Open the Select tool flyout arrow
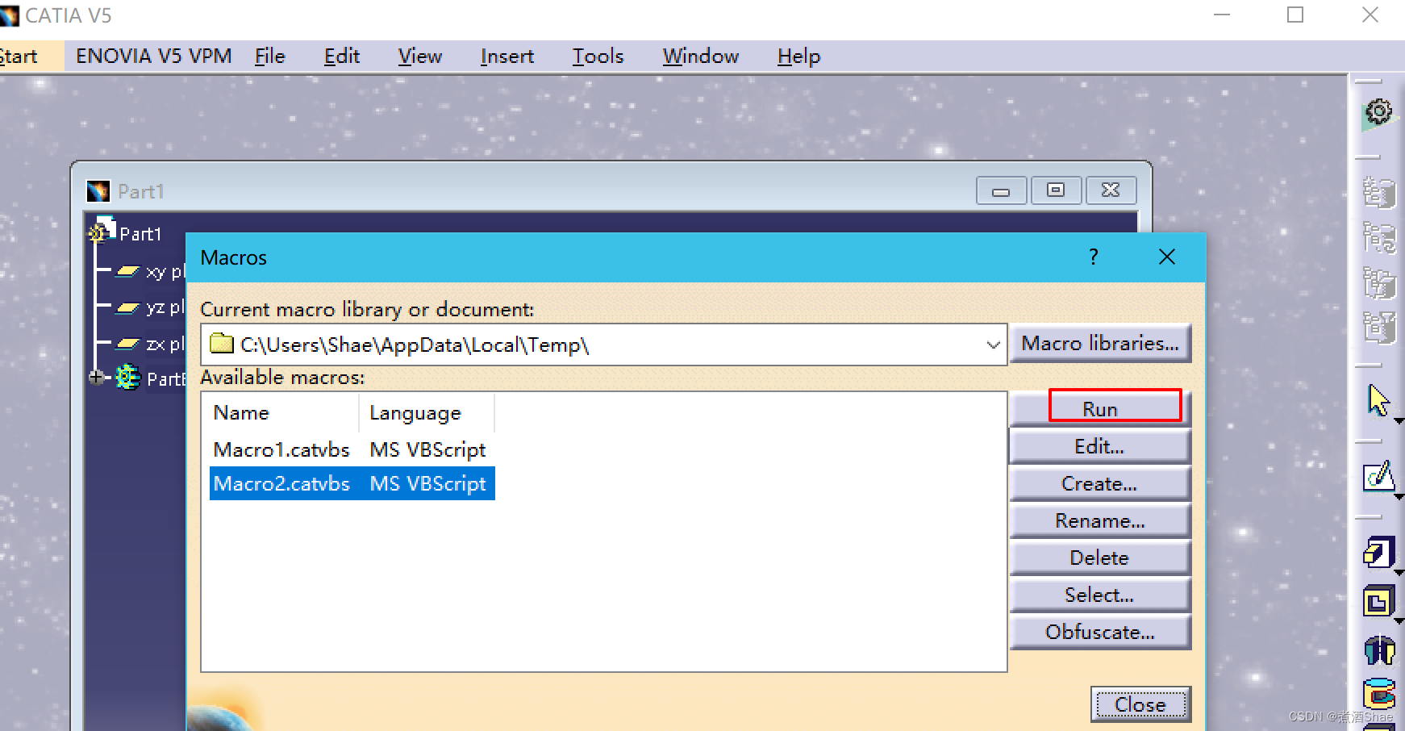The image size is (1405, 731). coord(1399,421)
